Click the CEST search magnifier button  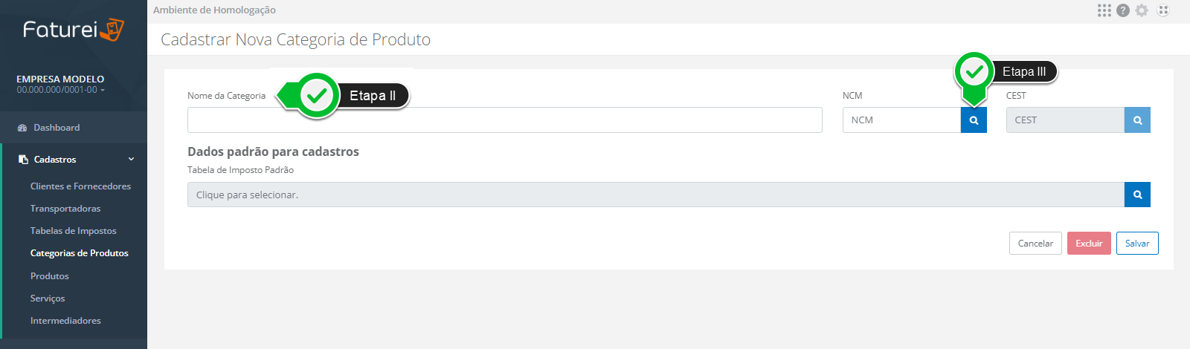click(x=1137, y=120)
